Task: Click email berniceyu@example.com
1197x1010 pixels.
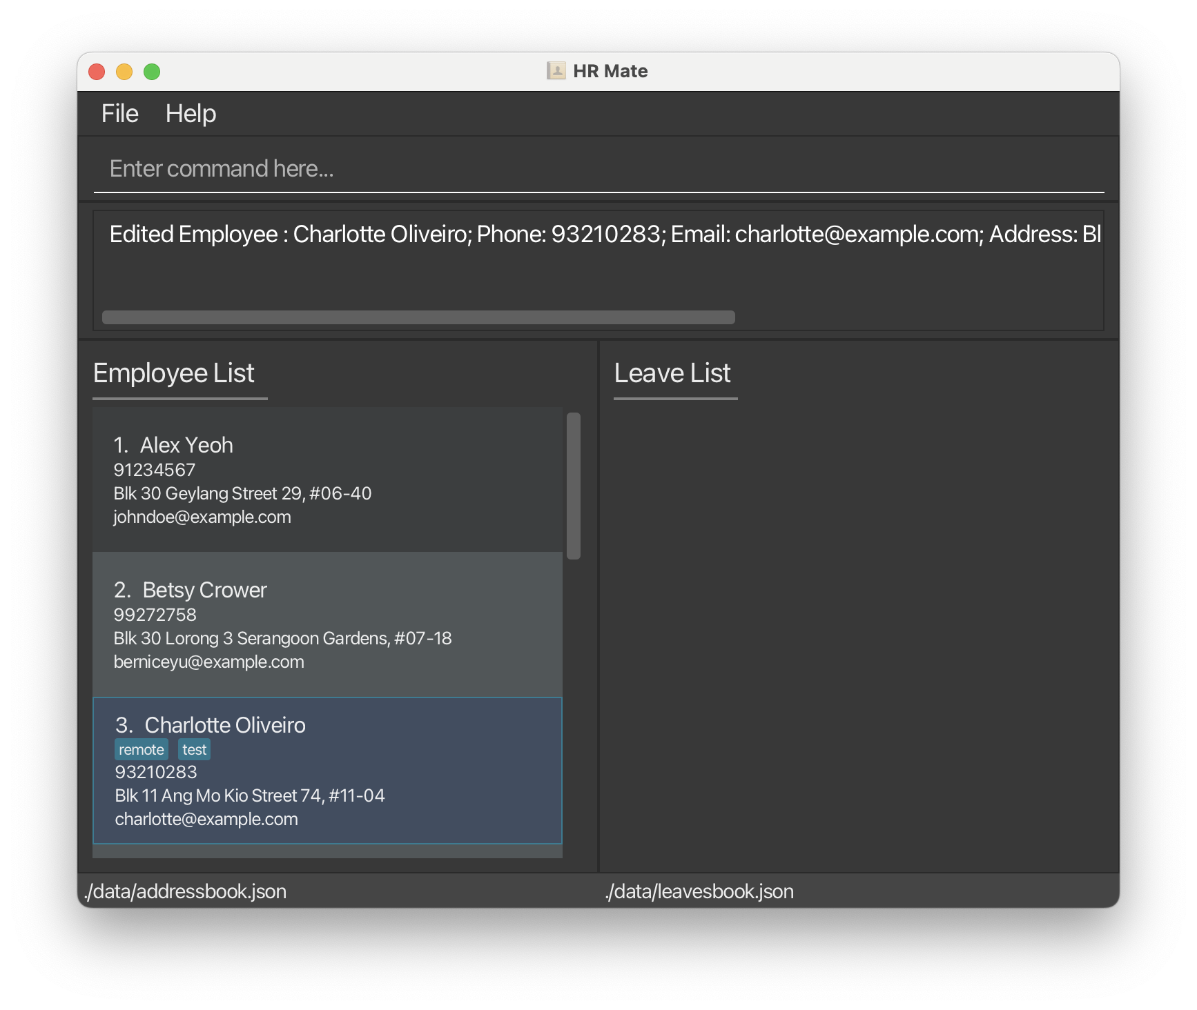Action: 209,662
